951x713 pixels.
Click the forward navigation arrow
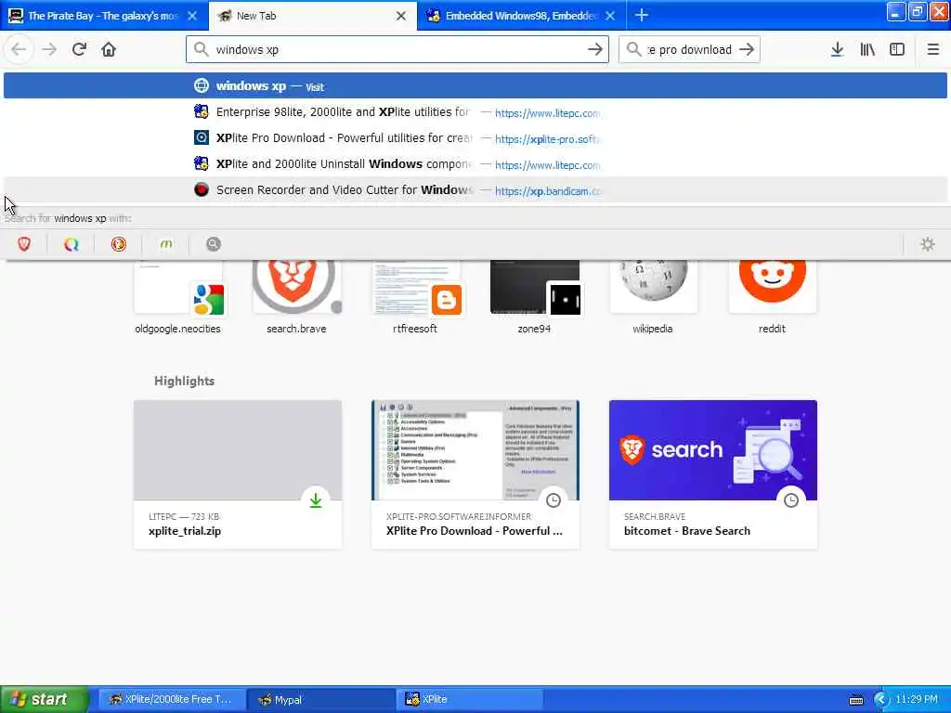coord(49,49)
